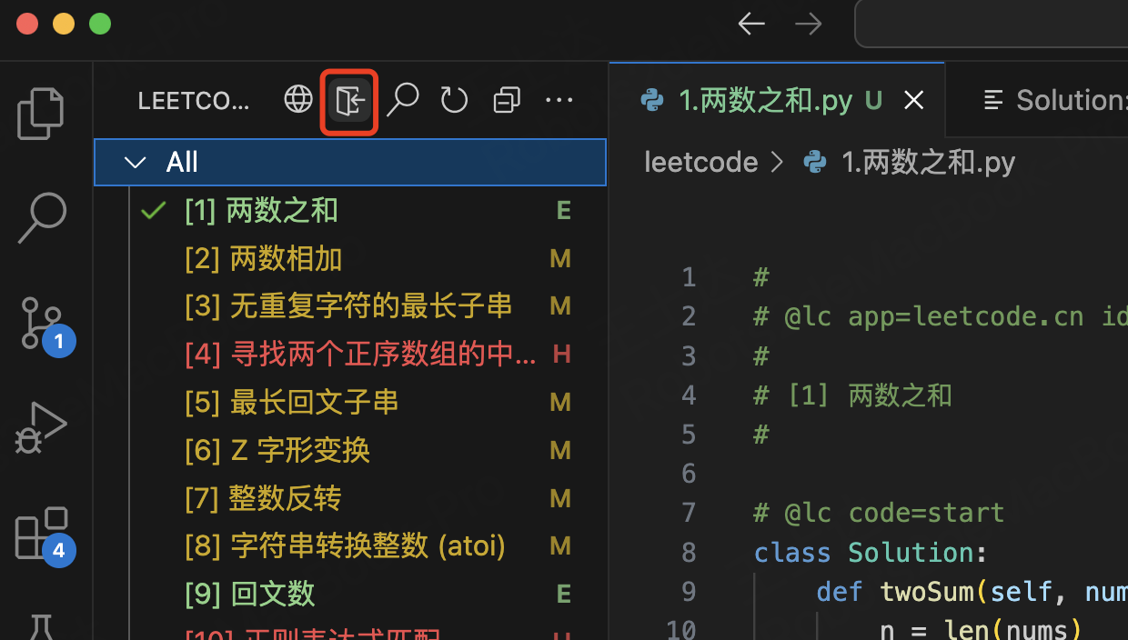Screen dimensions: 1128x640
Task: Click the 1.两数之和.py breadcrumb
Action: [x=910, y=163]
